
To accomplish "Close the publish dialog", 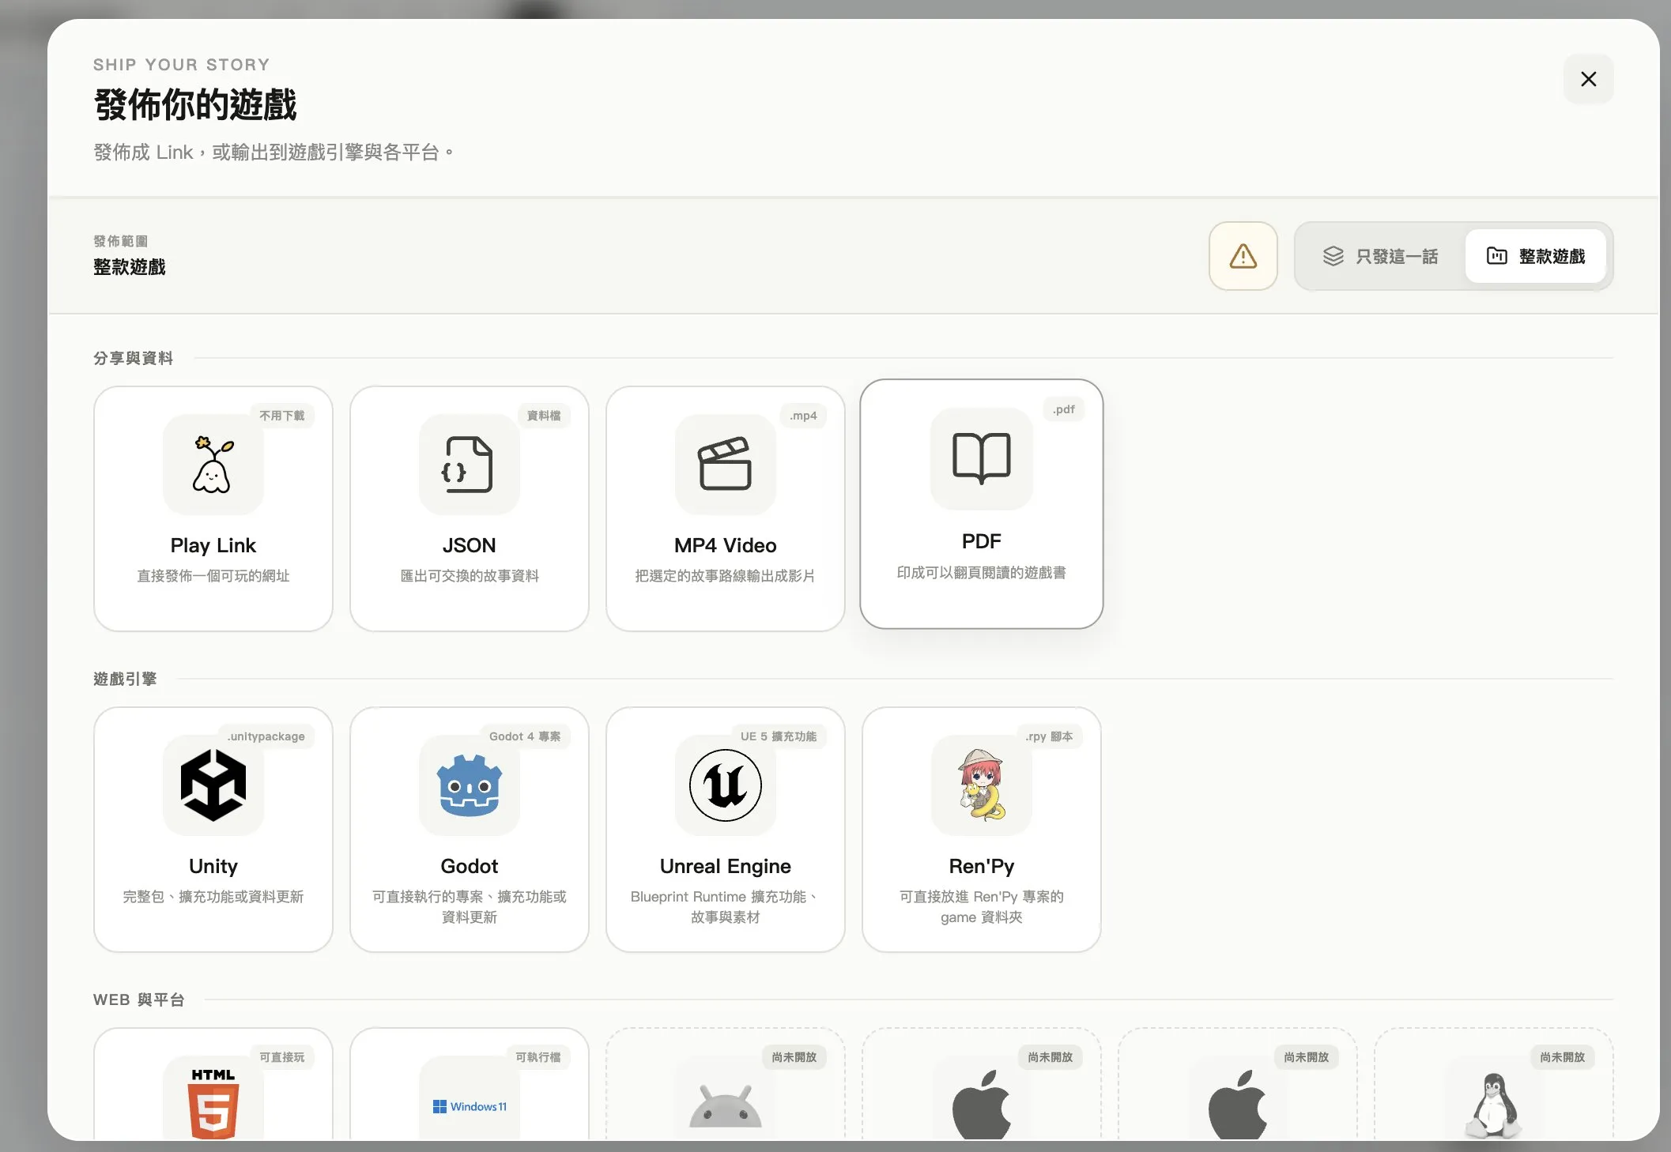I will 1588,79.
